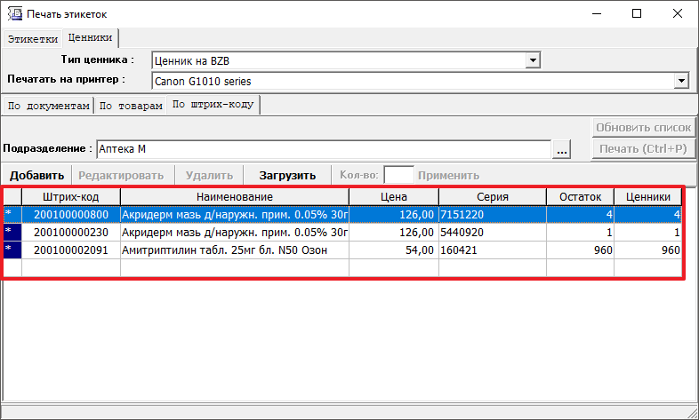Click the Цена column header
Viewport: 699px width, 420px height.
393,196
